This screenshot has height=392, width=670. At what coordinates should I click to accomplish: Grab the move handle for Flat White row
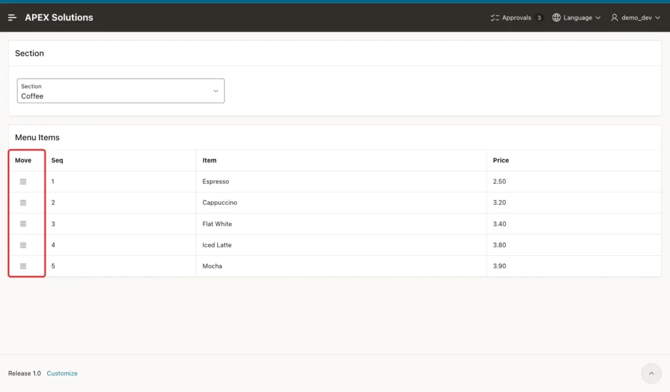[23, 224]
